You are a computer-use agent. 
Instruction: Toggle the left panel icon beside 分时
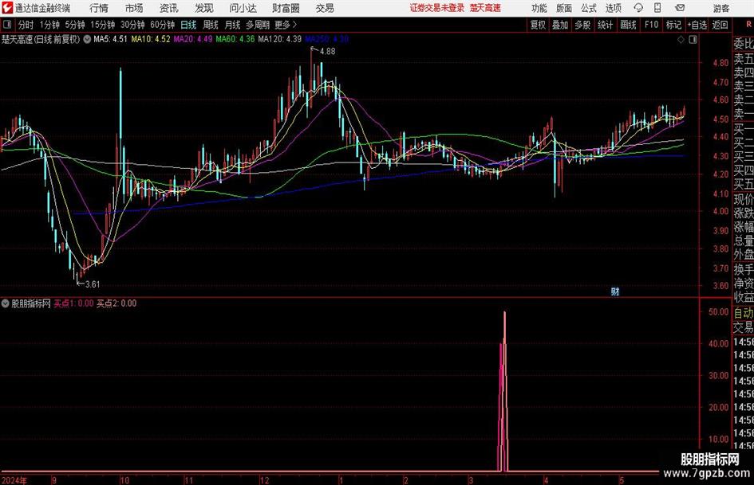pyautogui.click(x=7, y=25)
